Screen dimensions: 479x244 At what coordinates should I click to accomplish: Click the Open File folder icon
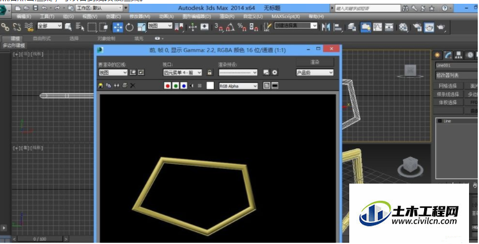(x=27, y=8)
